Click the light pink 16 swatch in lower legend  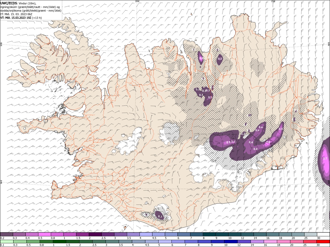tap(270, 242)
